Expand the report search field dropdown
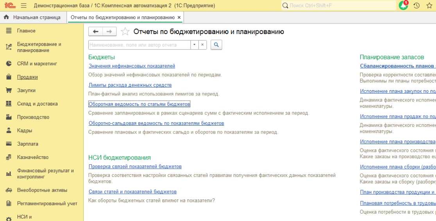Image resolution: width=436 pixels, height=221 pixels. coord(195,45)
